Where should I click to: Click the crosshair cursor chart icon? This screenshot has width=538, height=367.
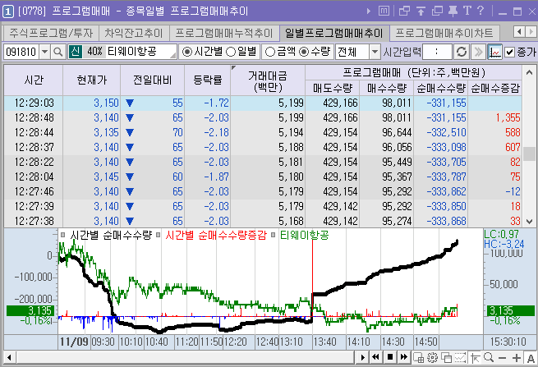[476, 358]
